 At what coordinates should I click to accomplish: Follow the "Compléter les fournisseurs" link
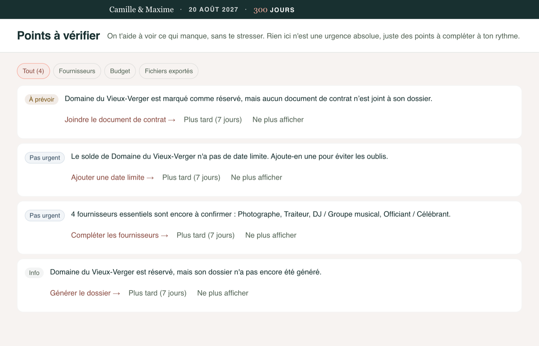(120, 235)
